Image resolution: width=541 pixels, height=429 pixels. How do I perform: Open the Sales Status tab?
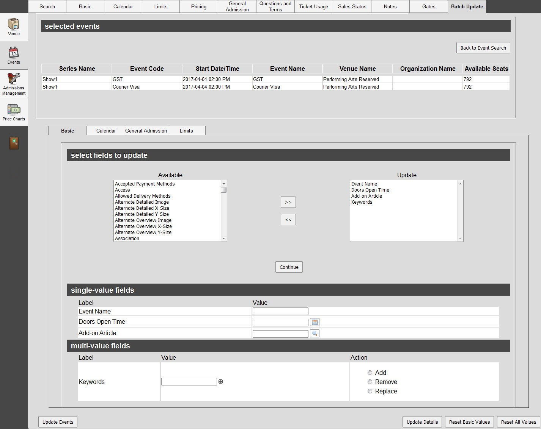pyautogui.click(x=352, y=6)
